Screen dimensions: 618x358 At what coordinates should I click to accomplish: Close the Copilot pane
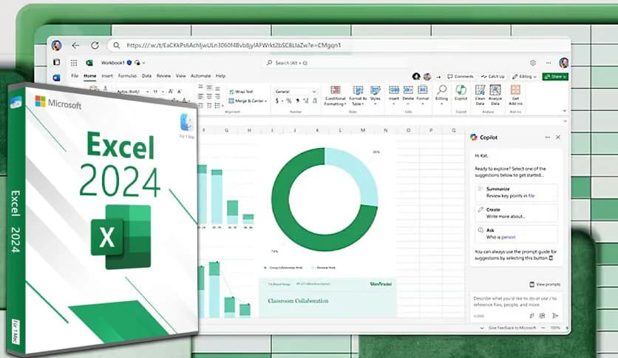(x=557, y=137)
